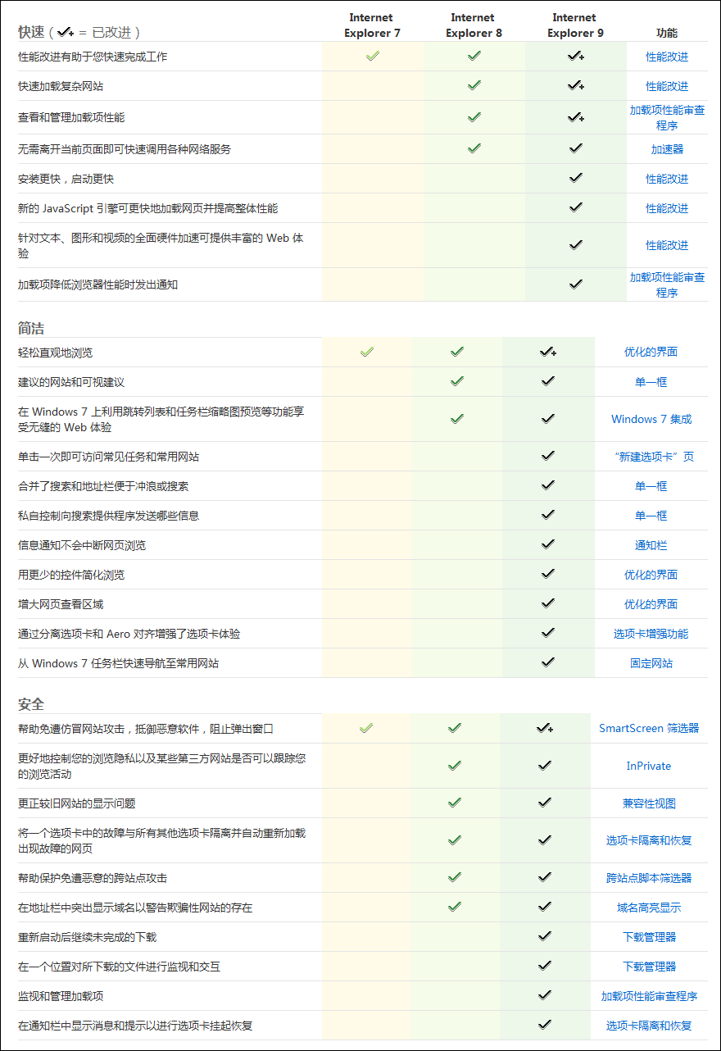
Task: Click the Internet Explorer 7 column header
Action: 371,25
